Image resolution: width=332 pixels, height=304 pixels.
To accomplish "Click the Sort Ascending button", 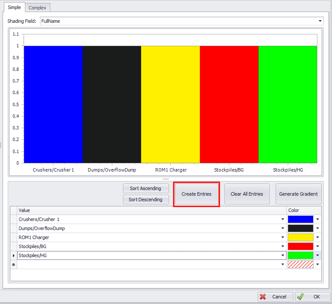I will (145, 188).
